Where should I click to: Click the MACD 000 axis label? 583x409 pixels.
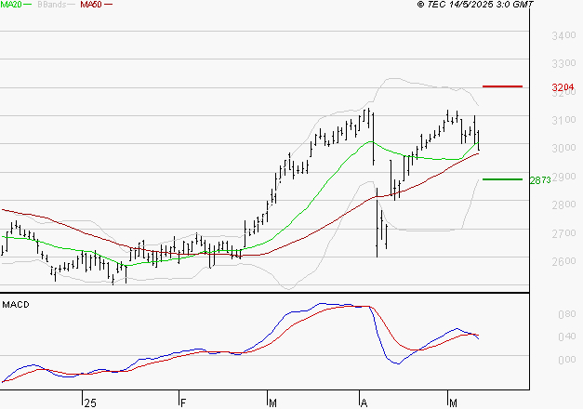tap(567, 360)
